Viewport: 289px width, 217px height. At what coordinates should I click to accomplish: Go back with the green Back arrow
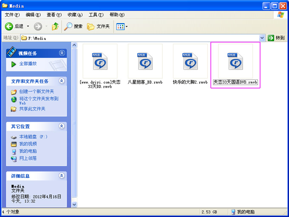pos(9,26)
